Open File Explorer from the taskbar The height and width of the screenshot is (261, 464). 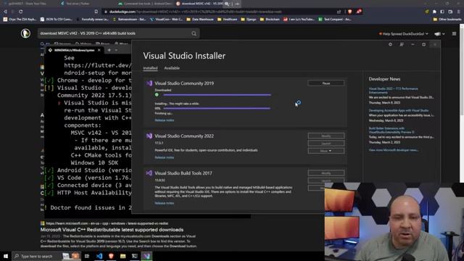[x=123, y=256]
